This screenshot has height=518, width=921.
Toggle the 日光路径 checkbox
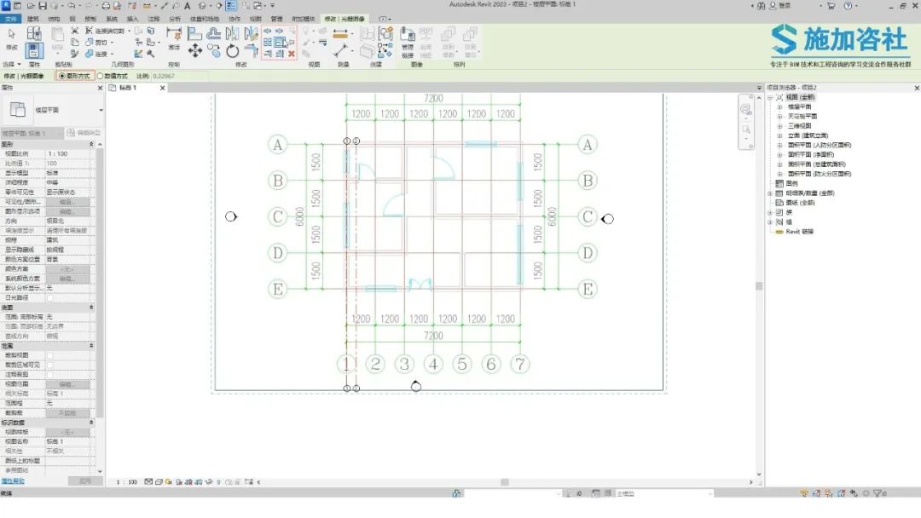(x=50, y=298)
